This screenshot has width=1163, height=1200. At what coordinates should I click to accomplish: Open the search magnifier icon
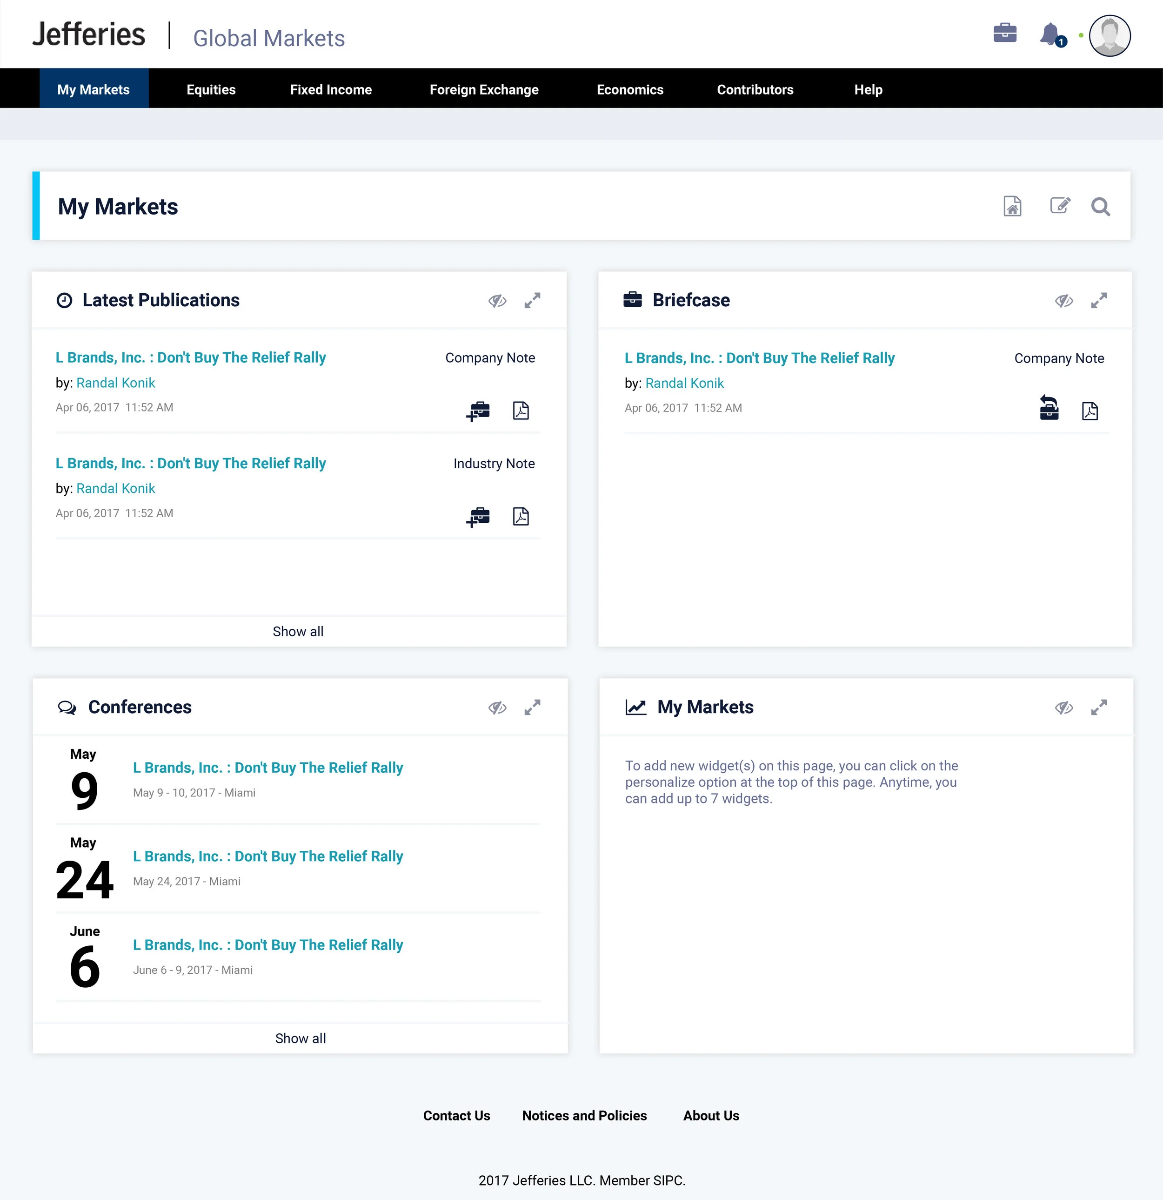pyautogui.click(x=1100, y=206)
